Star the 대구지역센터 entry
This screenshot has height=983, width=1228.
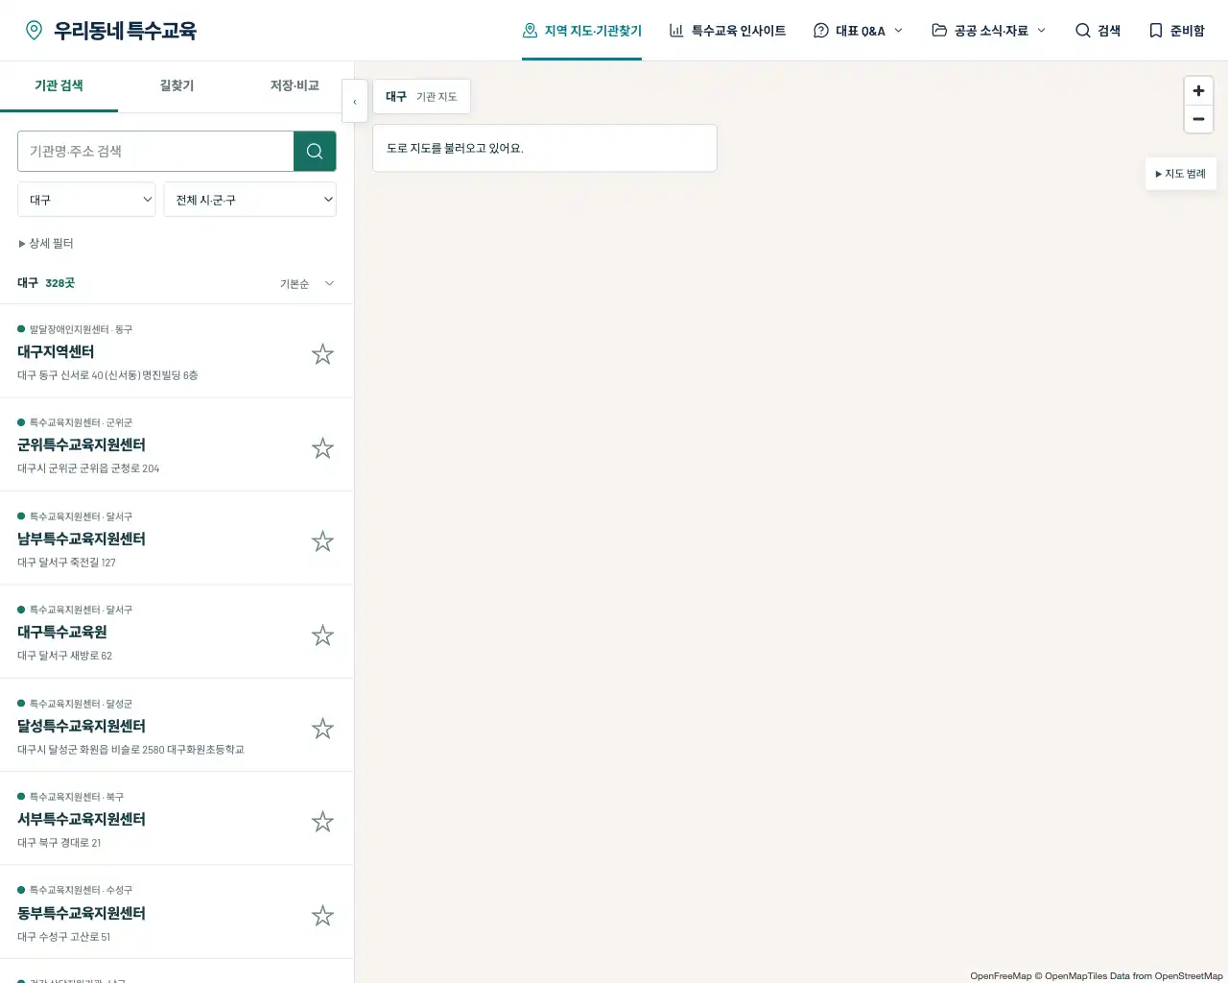click(322, 354)
